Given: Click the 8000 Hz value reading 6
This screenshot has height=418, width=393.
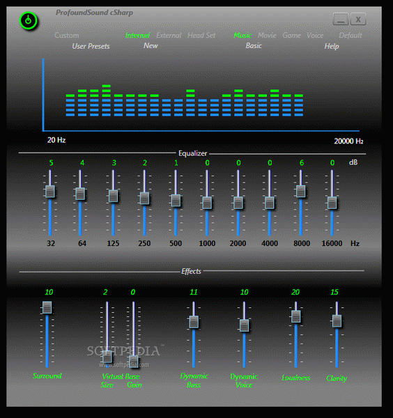Looking at the screenshot, I should pos(302,162).
